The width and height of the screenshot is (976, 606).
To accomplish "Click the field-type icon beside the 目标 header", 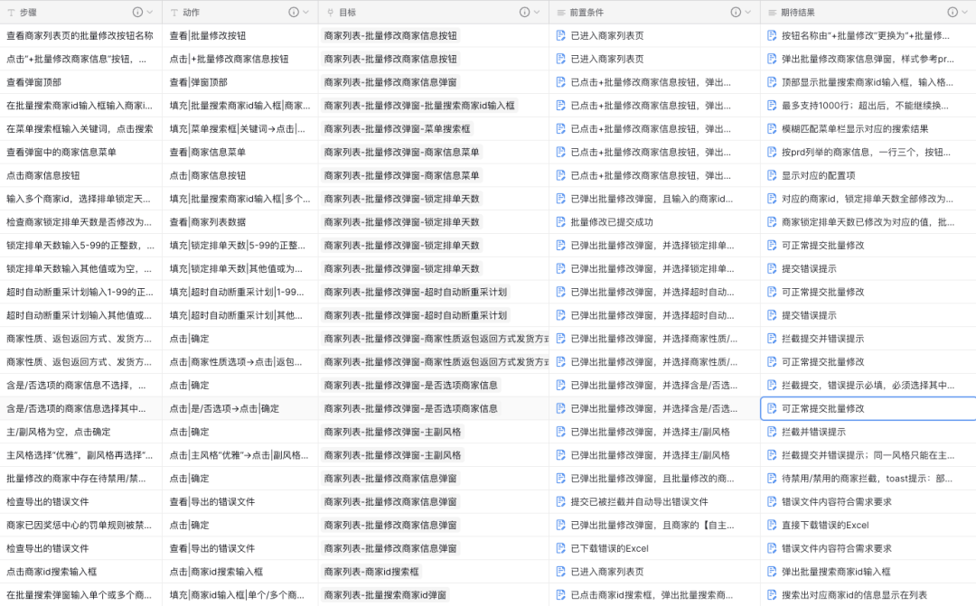I will [331, 13].
